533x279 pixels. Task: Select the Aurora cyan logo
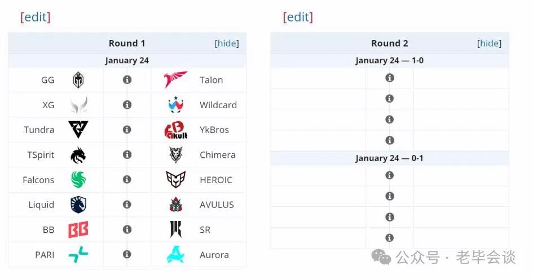point(175,255)
